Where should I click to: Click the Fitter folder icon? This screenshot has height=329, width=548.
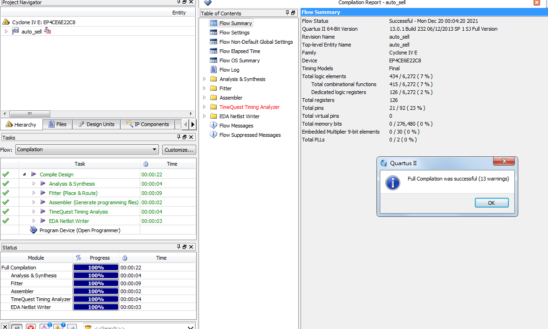[213, 88]
